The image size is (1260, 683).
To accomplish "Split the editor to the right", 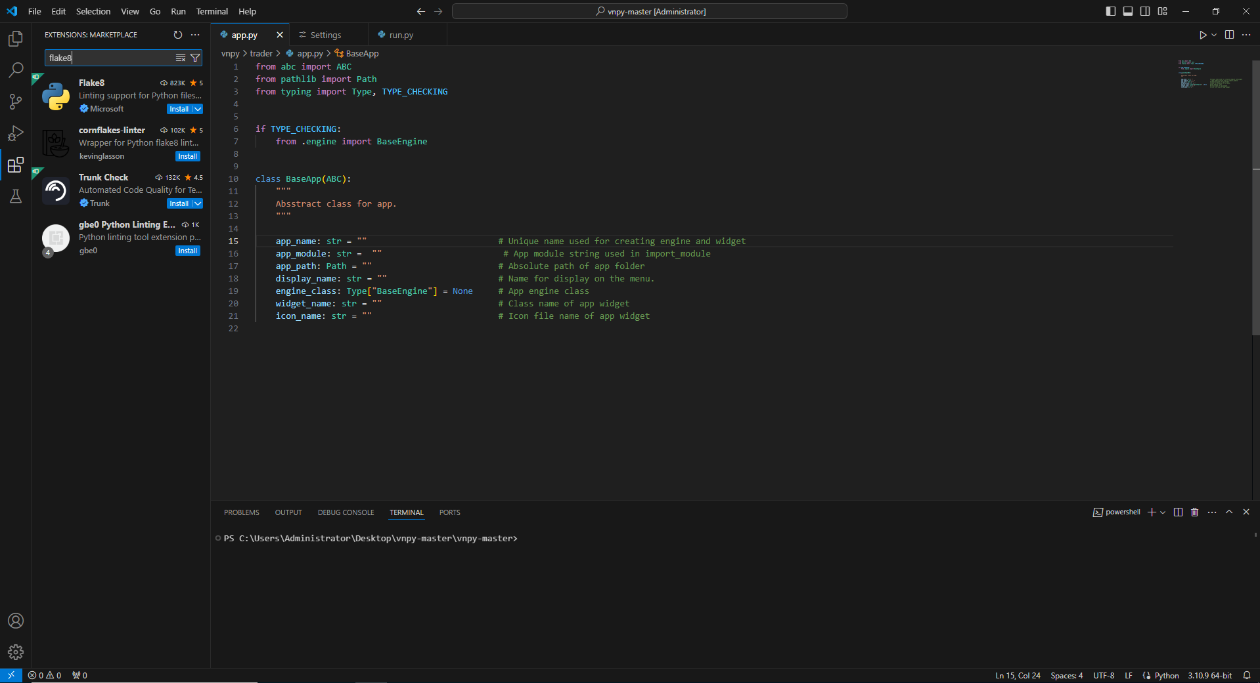I will pos(1229,35).
